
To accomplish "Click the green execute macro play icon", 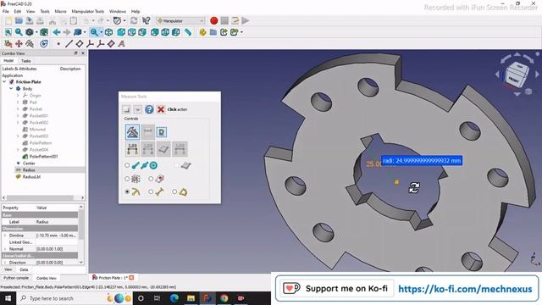I will pos(246,20).
